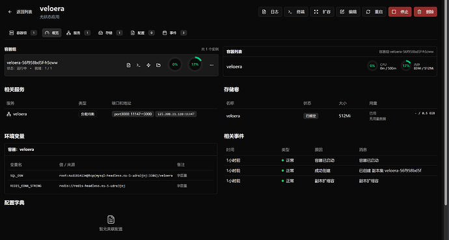Click the 容器已启动 reason cell
This screenshot has width=449, height=240.
(x=325, y=161)
